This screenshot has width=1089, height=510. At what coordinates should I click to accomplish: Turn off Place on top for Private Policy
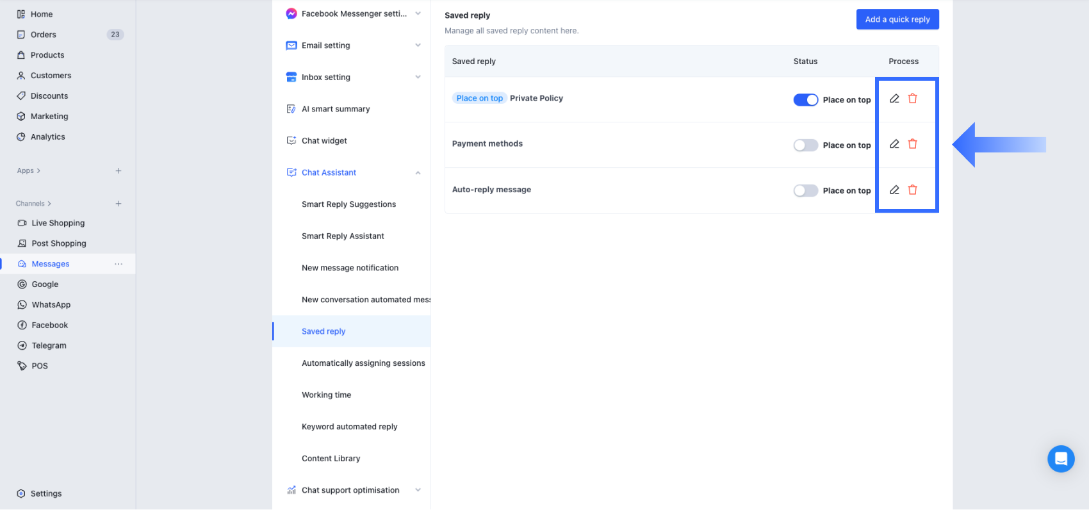pyautogui.click(x=806, y=100)
